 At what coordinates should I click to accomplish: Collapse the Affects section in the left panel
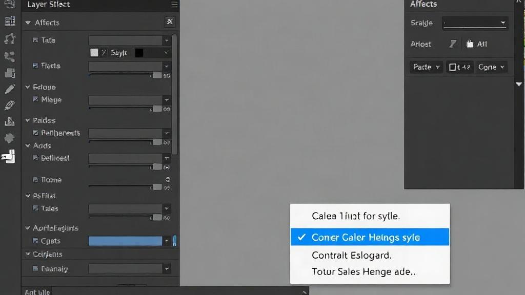point(28,23)
